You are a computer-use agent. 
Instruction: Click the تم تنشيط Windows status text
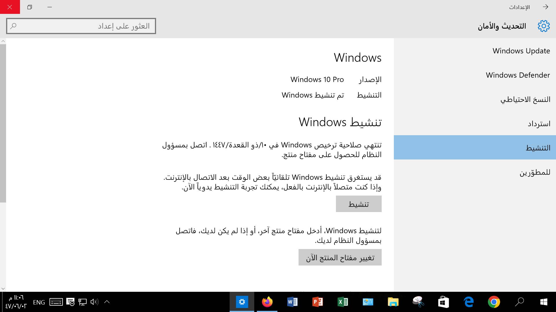point(313,95)
